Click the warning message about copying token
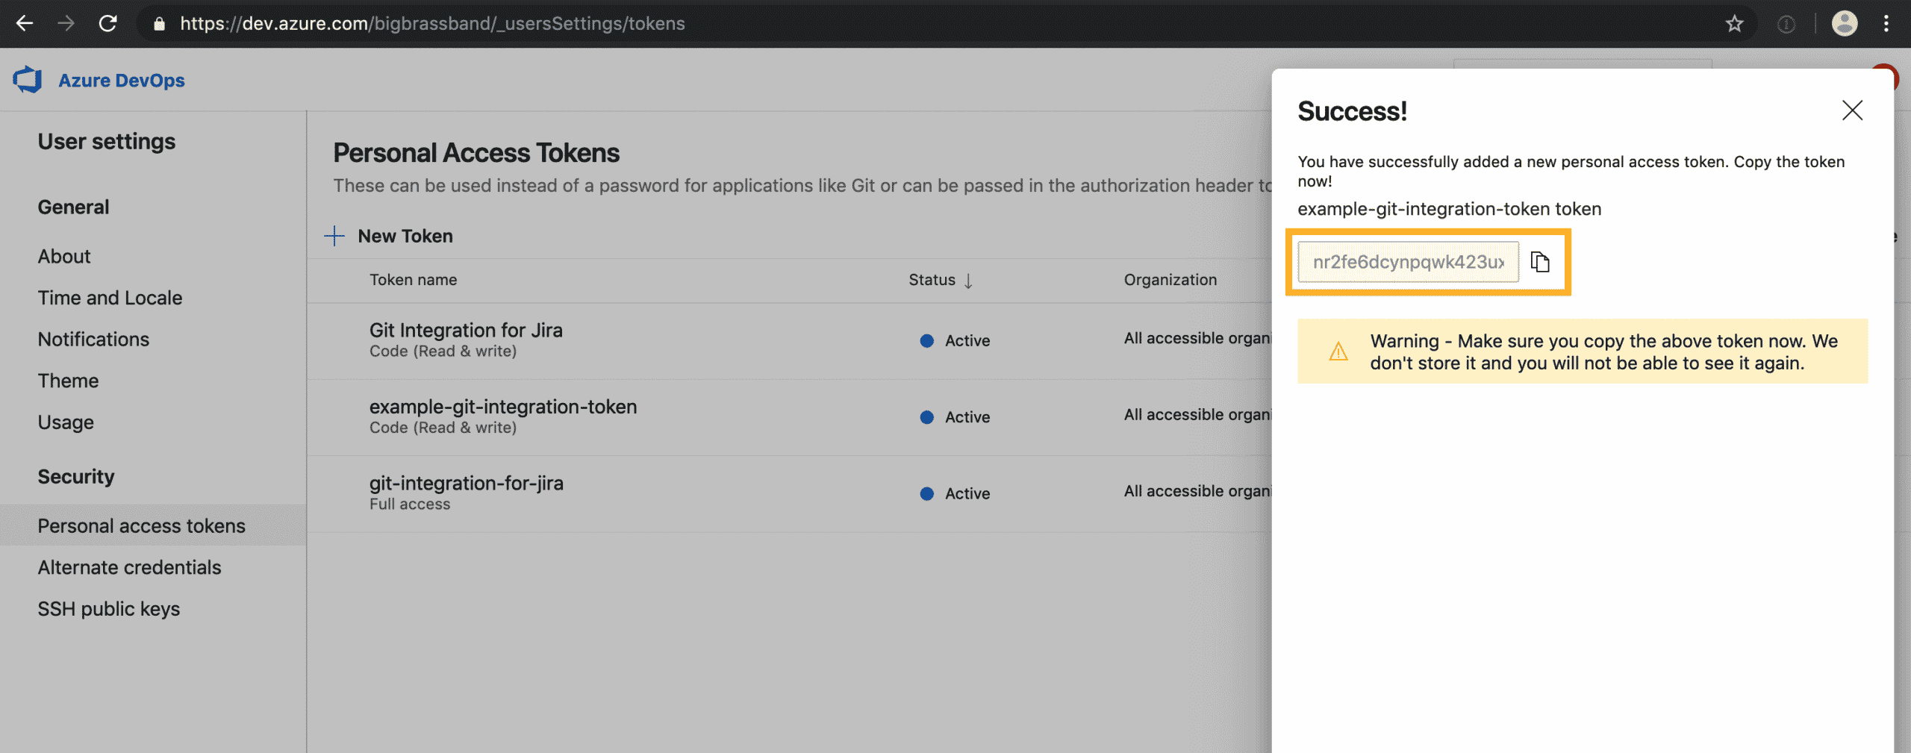 1604,351
